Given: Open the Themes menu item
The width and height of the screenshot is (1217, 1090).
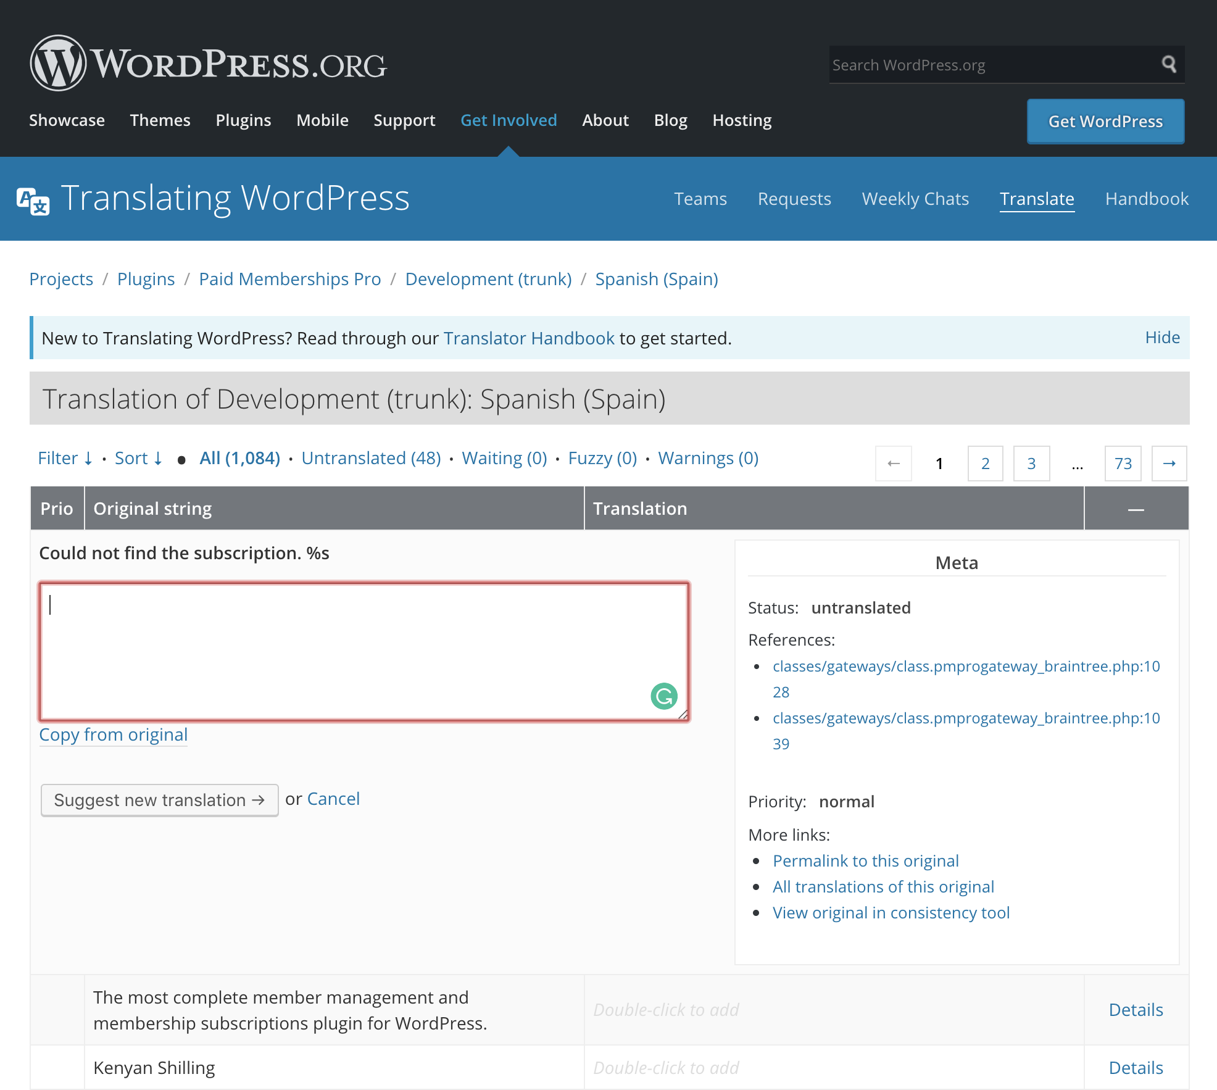Looking at the screenshot, I should click(160, 120).
